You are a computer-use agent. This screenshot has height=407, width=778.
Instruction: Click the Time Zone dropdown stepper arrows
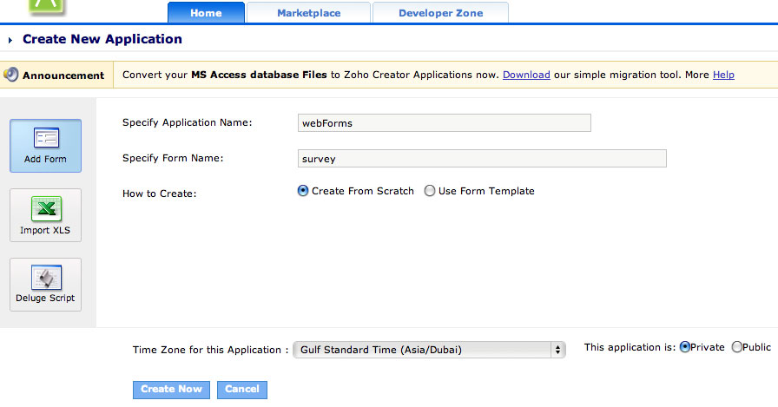pyautogui.click(x=557, y=350)
